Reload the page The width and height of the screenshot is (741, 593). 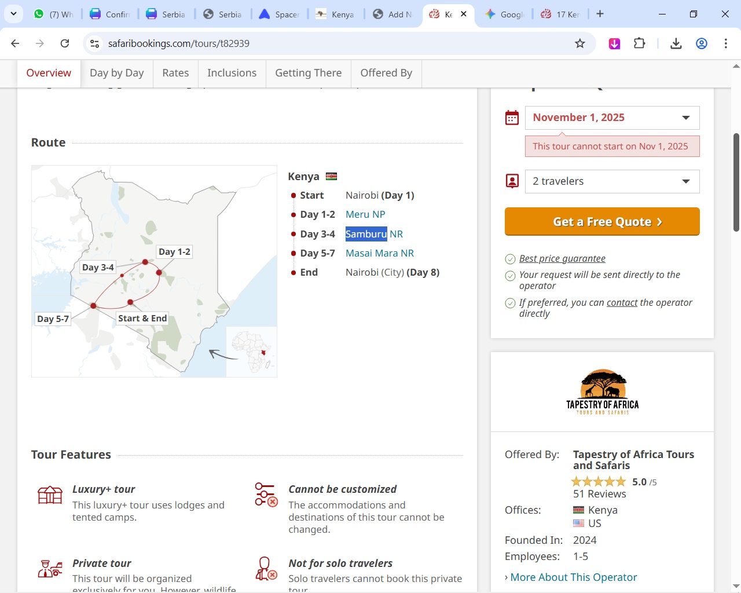[65, 43]
